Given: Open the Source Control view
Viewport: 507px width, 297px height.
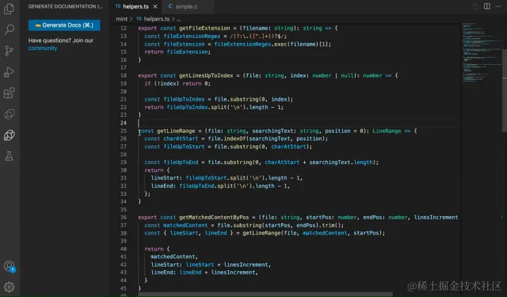Looking at the screenshot, I should [x=9, y=51].
